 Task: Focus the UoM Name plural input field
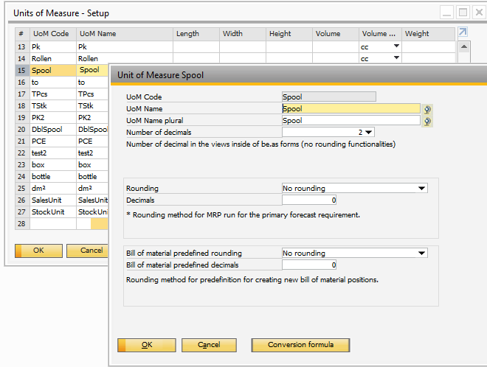tap(350, 121)
